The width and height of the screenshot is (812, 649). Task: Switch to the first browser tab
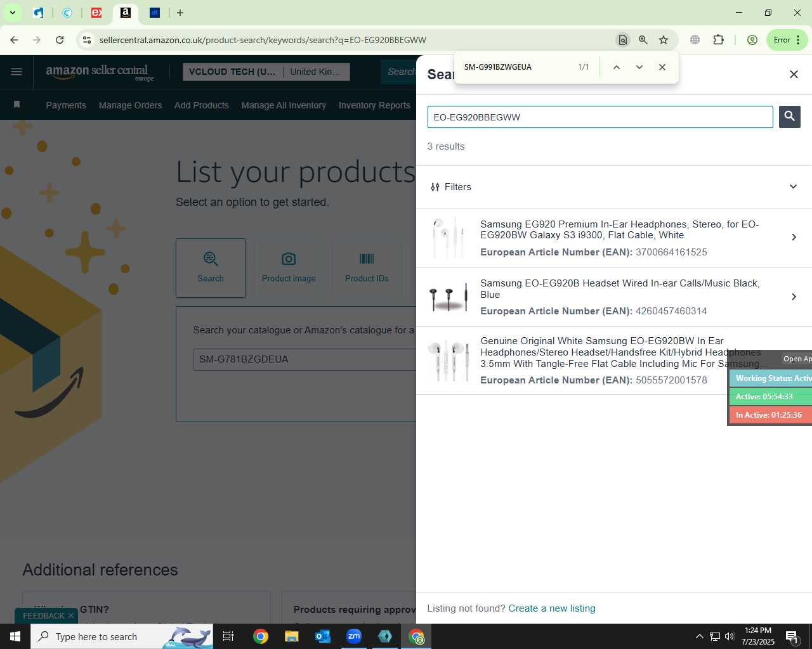pos(39,13)
